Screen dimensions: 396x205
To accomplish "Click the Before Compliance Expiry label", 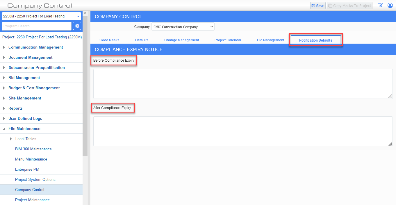I will [114, 60].
